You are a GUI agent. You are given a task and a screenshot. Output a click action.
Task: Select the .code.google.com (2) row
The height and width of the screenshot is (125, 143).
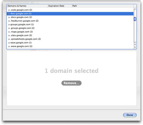70,10
